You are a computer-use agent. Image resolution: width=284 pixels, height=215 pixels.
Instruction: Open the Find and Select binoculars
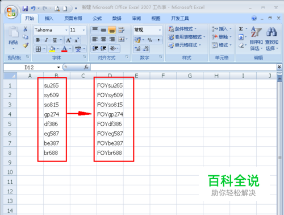[272, 32]
